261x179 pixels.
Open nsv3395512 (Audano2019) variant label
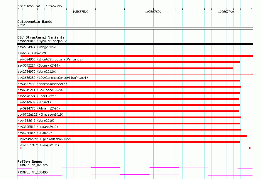tap(38, 127)
